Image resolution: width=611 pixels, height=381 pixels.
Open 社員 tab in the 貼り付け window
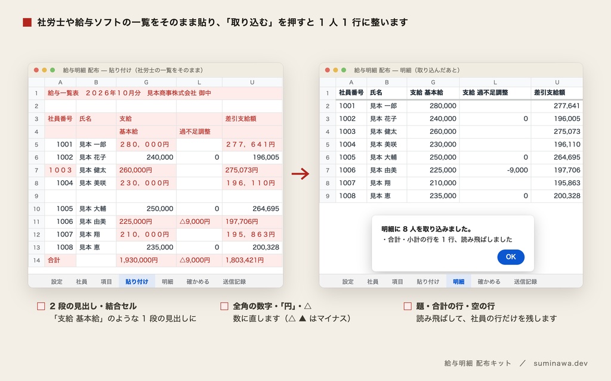[81, 282]
